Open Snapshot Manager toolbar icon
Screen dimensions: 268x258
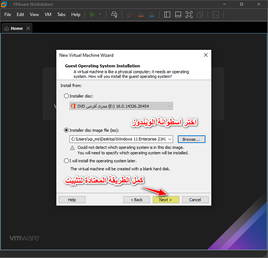tap(152, 15)
